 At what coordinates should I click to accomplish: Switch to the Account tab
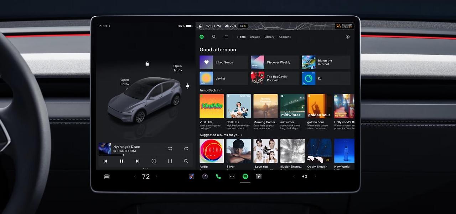coord(285,37)
